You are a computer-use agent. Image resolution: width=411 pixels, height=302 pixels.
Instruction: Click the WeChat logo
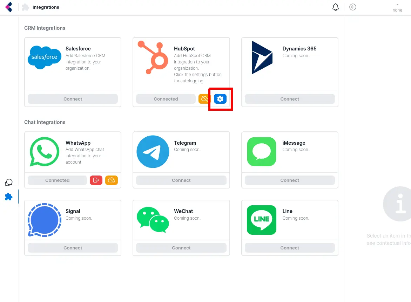(153, 220)
